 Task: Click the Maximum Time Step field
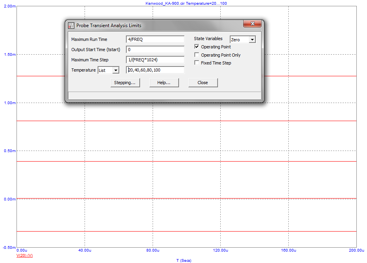coord(155,60)
